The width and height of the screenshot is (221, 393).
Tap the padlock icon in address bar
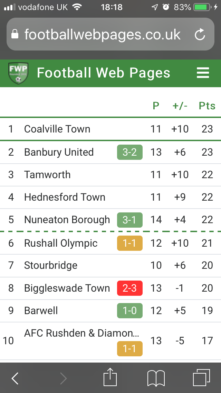(15, 34)
